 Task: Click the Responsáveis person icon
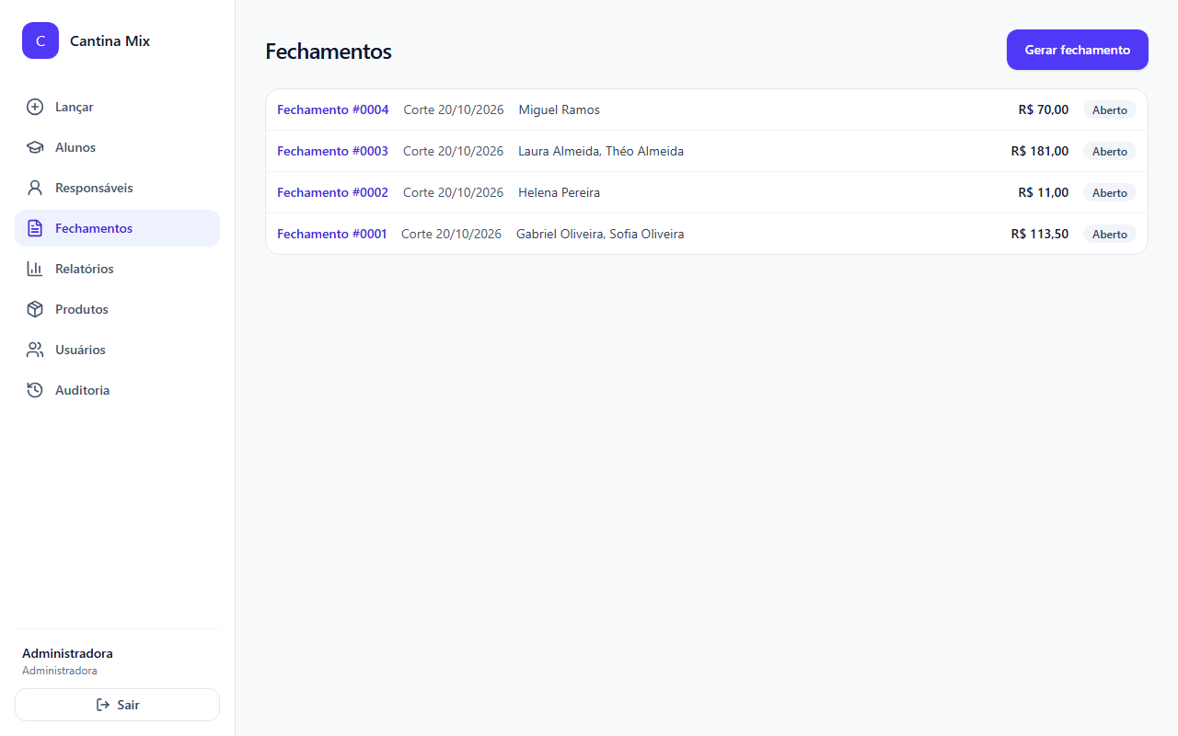[35, 188]
